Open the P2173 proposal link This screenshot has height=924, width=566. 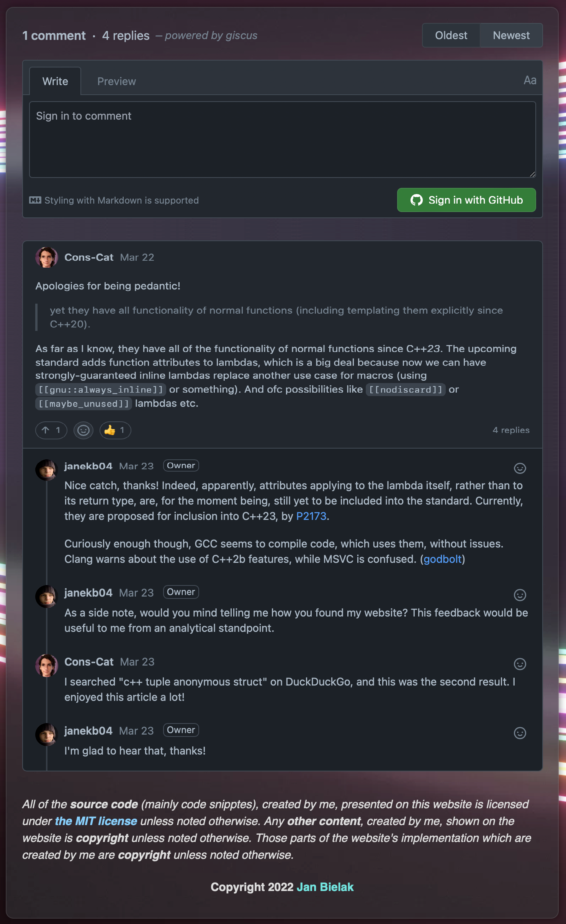(x=311, y=516)
